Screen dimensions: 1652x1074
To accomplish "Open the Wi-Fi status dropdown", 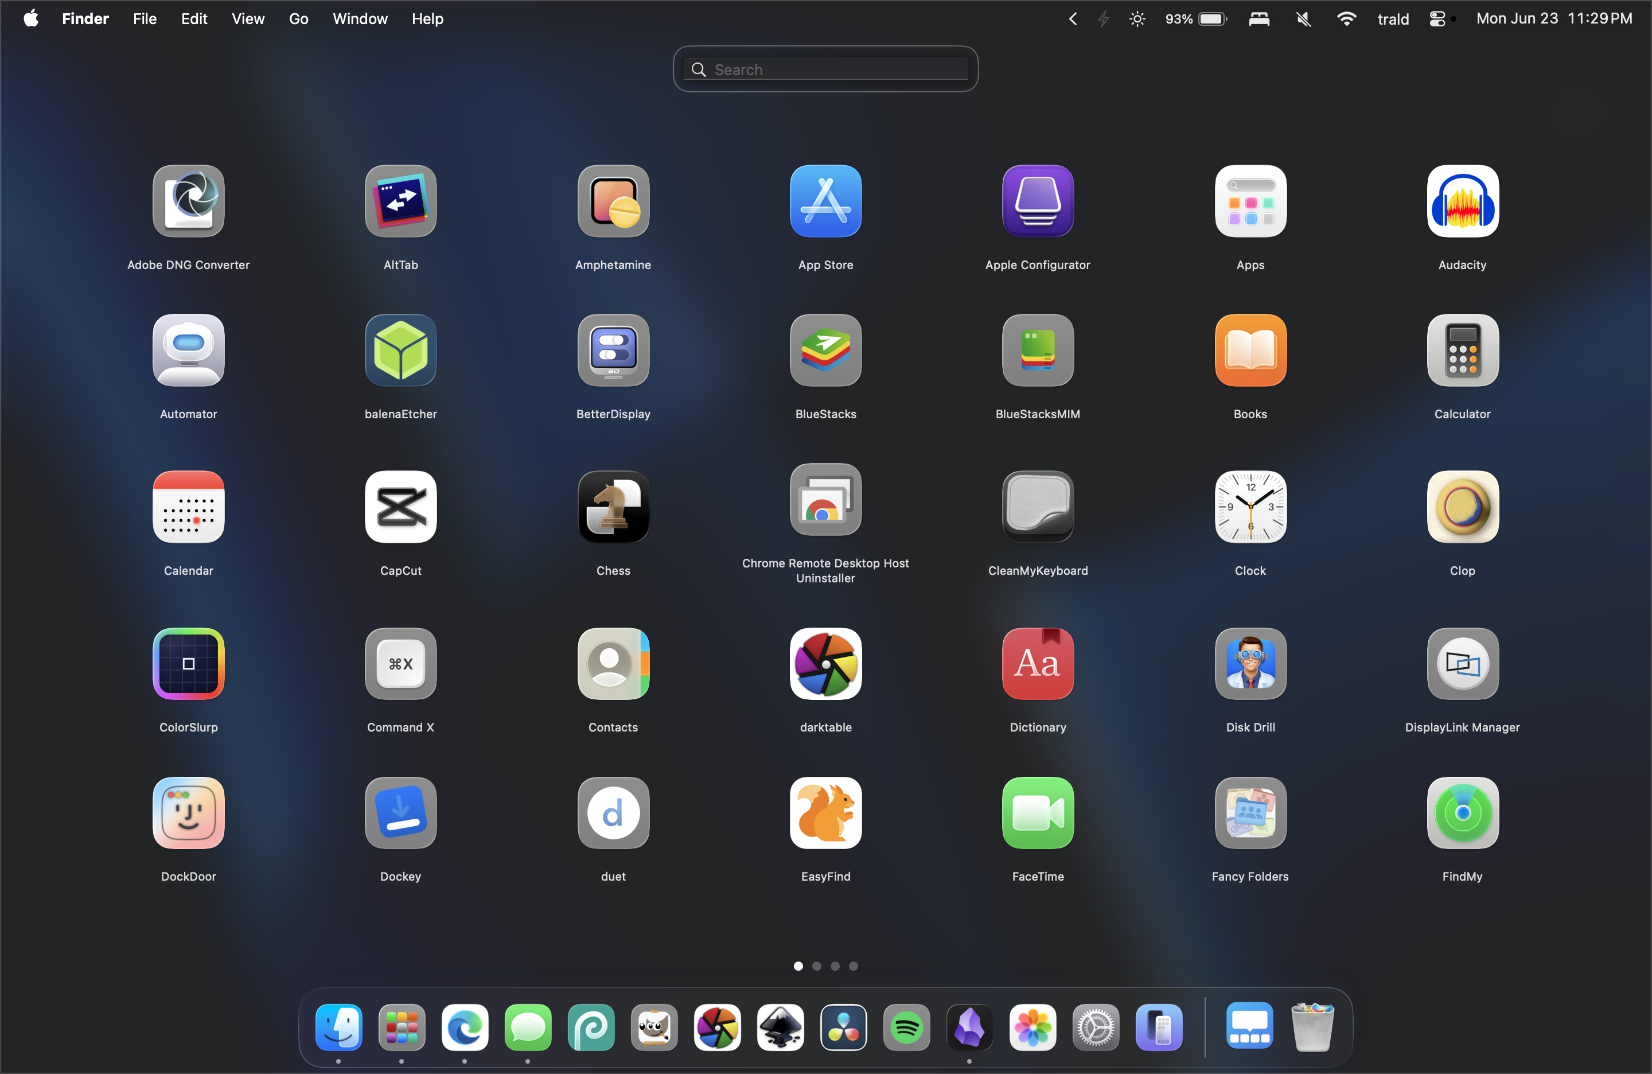I will tap(1346, 19).
